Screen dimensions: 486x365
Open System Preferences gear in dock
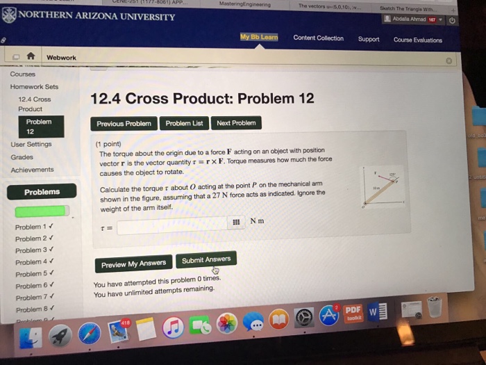(304, 318)
